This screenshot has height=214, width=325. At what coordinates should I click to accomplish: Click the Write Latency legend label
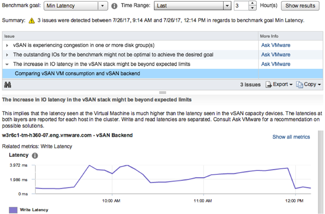pos(34,210)
